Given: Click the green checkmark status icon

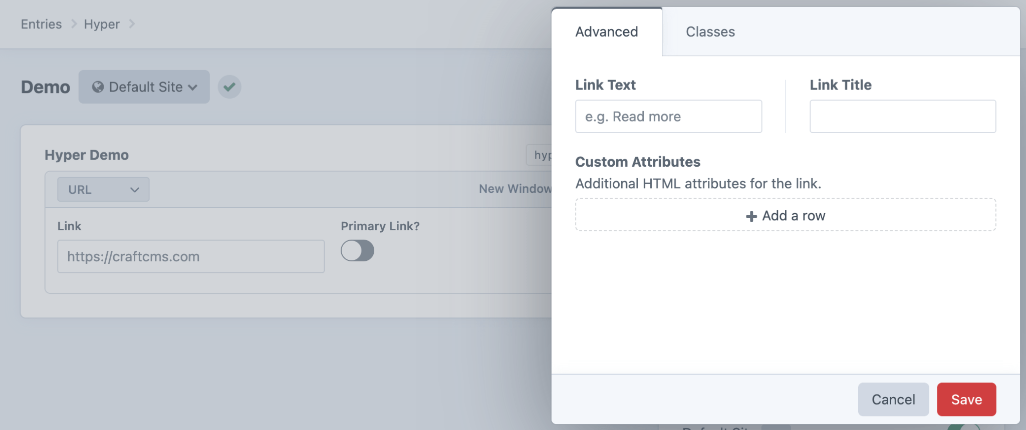Looking at the screenshot, I should 229,87.
